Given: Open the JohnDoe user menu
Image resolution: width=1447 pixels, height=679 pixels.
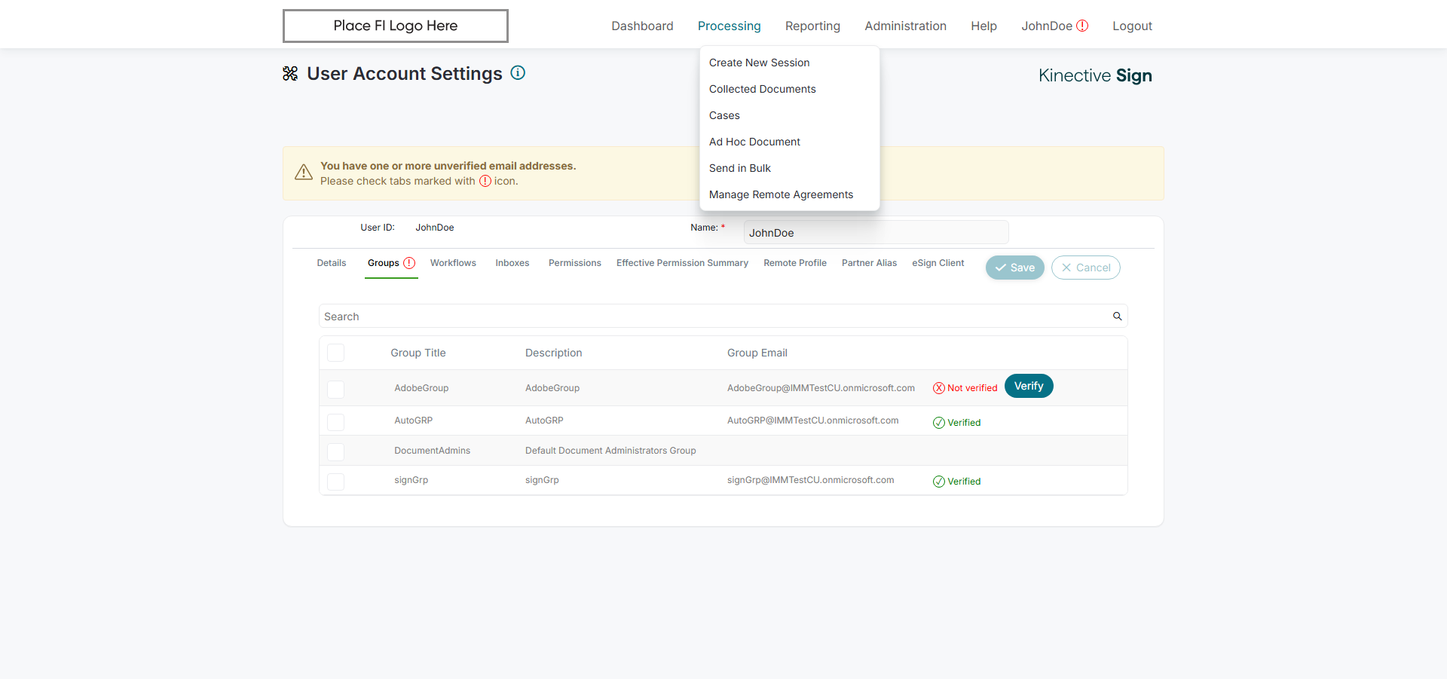Looking at the screenshot, I should click(1047, 26).
